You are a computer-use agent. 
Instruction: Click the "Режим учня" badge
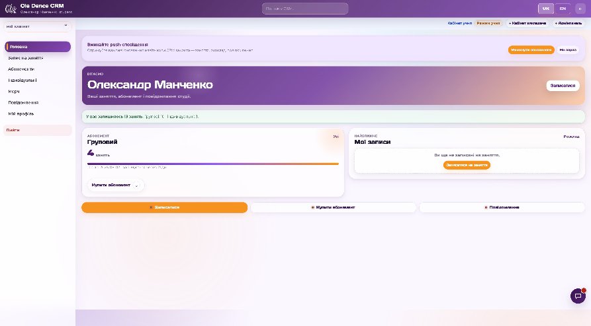tap(488, 23)
